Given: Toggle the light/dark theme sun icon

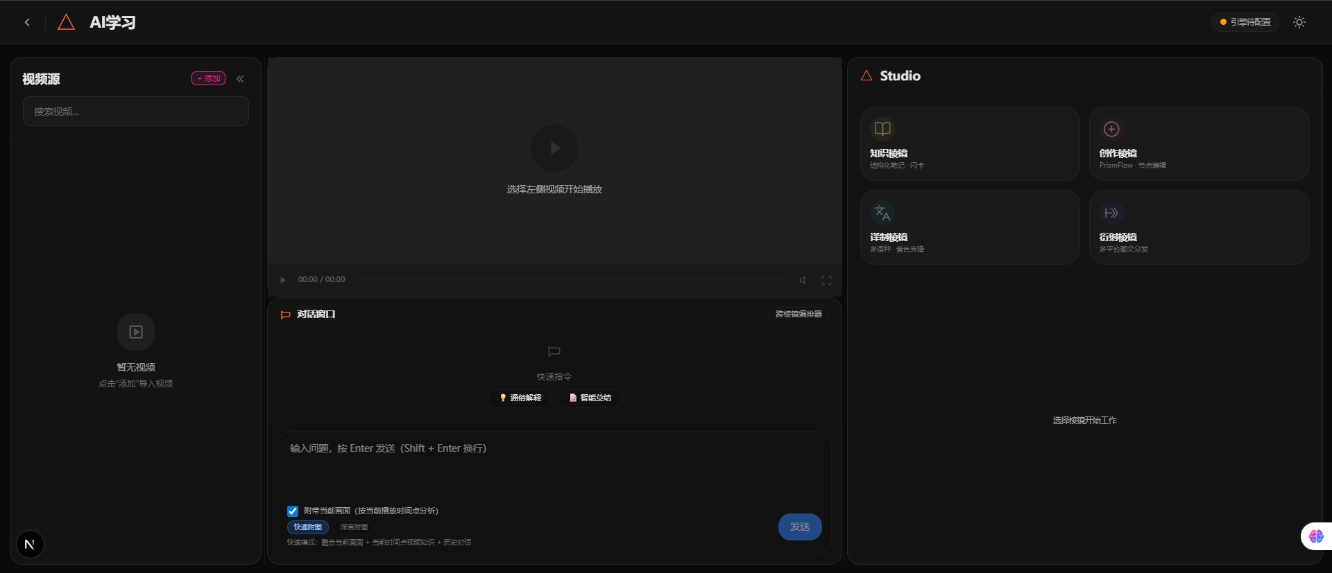Looking at the screenshot, I should [x=1299, y=22].
